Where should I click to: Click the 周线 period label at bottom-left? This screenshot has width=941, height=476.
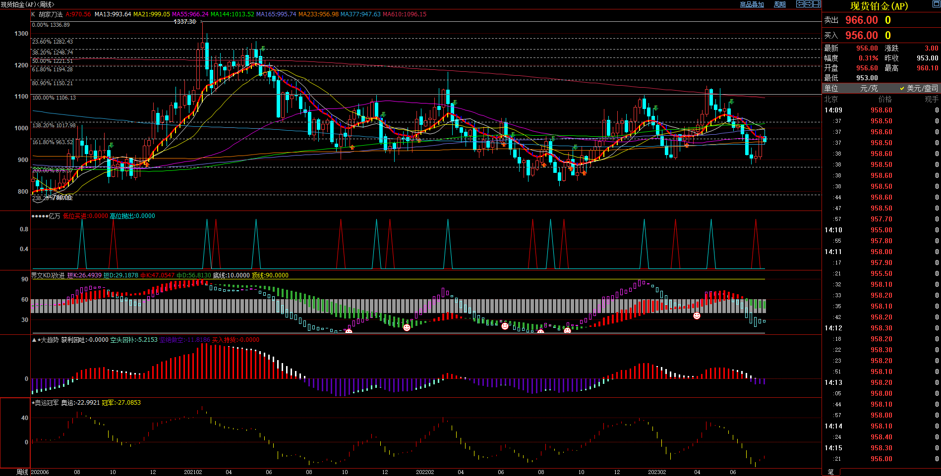pyautogui.click(x=22, y=472)
